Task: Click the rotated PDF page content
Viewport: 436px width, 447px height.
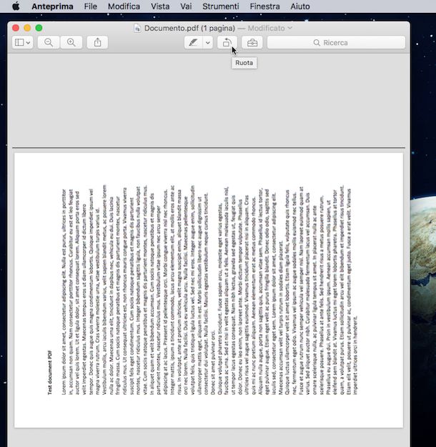Action: 209,290
